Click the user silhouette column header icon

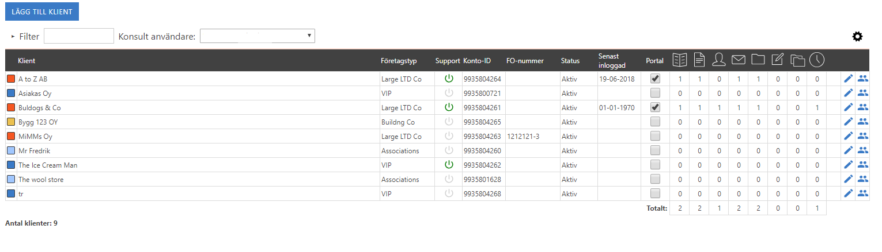point(718,59)
